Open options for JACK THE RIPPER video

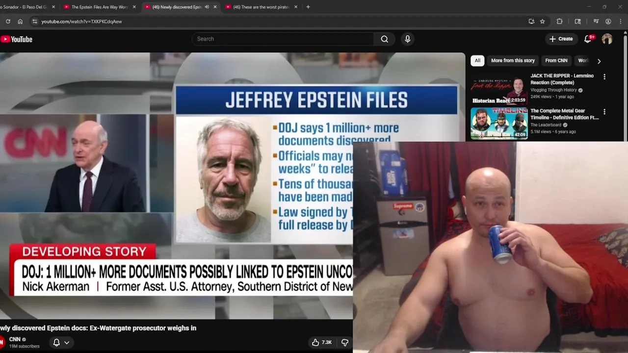[604, 77]
